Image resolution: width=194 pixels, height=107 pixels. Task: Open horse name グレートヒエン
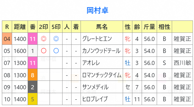coord(97,39)
